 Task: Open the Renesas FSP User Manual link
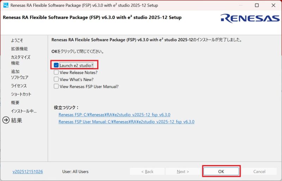coord(127,122)
